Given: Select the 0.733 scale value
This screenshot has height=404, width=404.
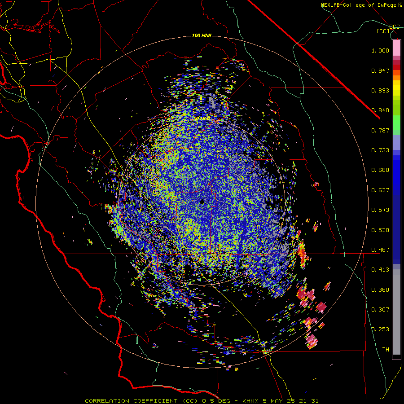Looking at the screenshot, I should pyautogui.click(x=380, y=150).
